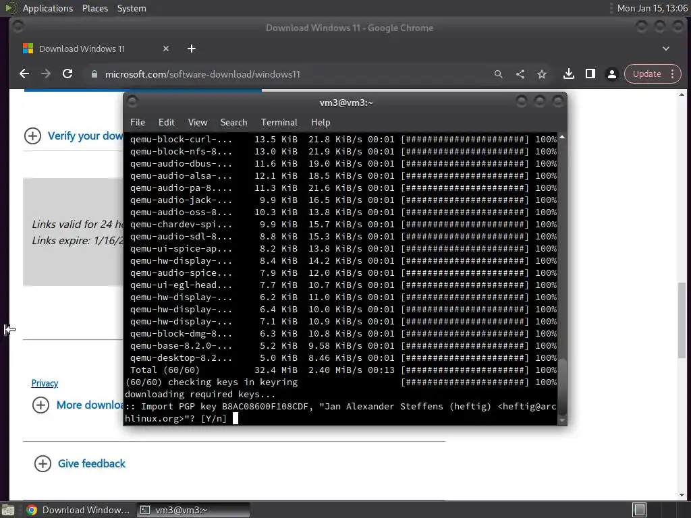Expand the More downloads plus icon
This screenshot has height=518, width=691.
(40, 405)
